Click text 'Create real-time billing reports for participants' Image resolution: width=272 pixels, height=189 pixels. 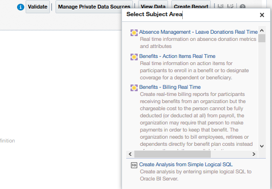point(192,94)
